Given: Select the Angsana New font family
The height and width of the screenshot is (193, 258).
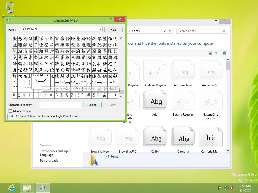Looking at the screenshot, I should (183, 74).
